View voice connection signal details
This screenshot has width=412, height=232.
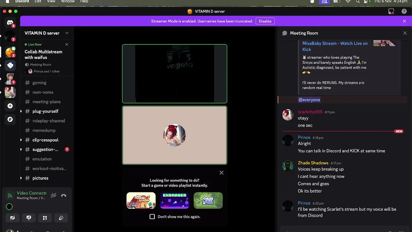10,195
